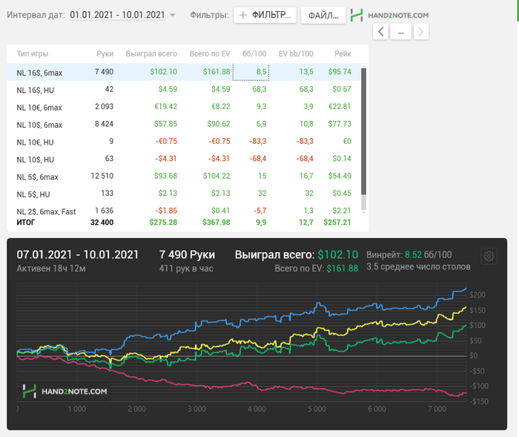Click the scrollbar down arrow of the table
Viewport: 519px width, 437px height.
(363, 212)
